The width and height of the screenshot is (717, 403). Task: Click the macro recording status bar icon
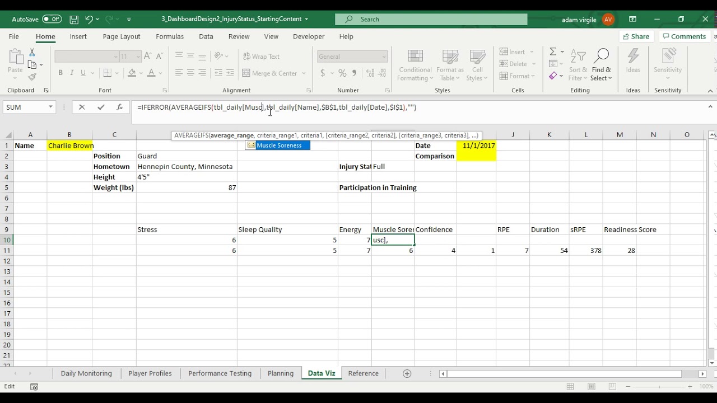tap(34, 387)
